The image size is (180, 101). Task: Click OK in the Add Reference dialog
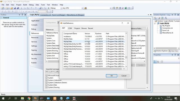pos(112,76)
